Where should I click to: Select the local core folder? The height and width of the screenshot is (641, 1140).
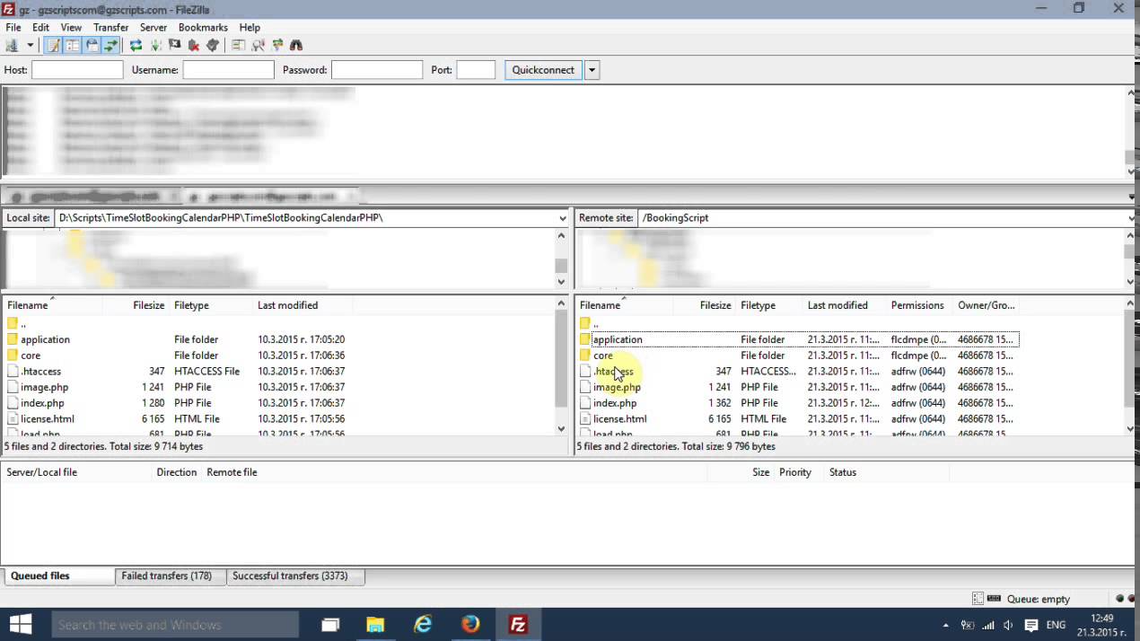(31, 356)
